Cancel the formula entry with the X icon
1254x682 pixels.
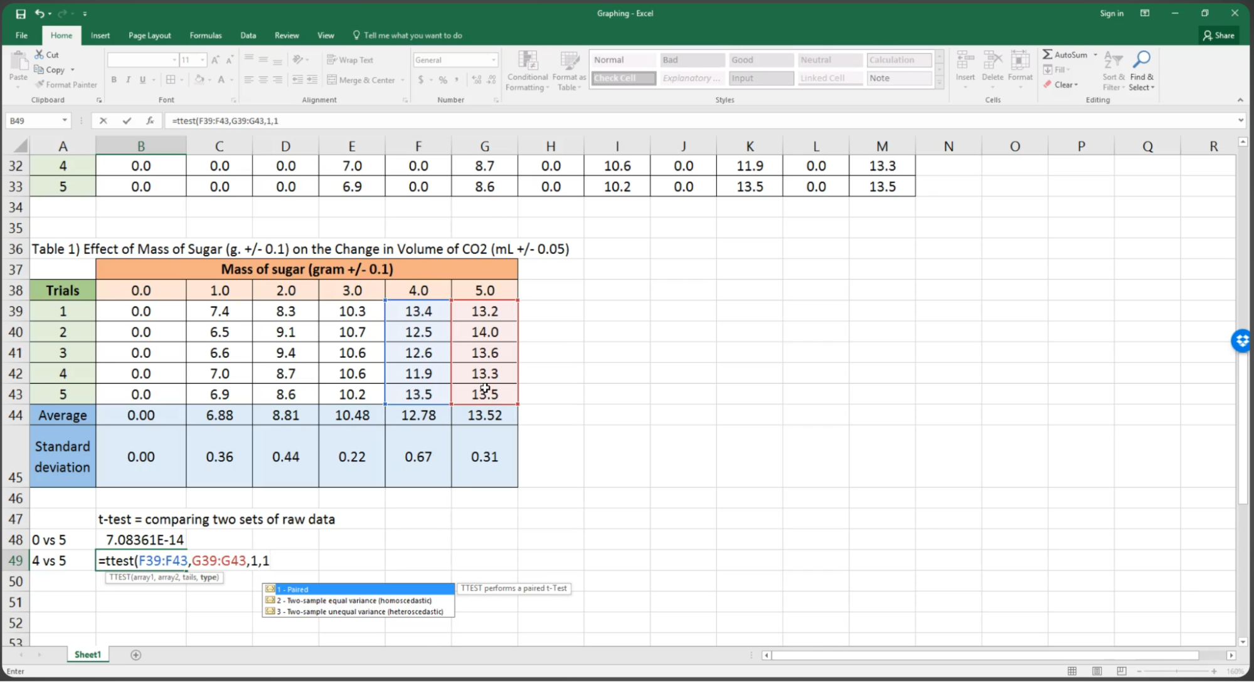[x=104, y=120]
